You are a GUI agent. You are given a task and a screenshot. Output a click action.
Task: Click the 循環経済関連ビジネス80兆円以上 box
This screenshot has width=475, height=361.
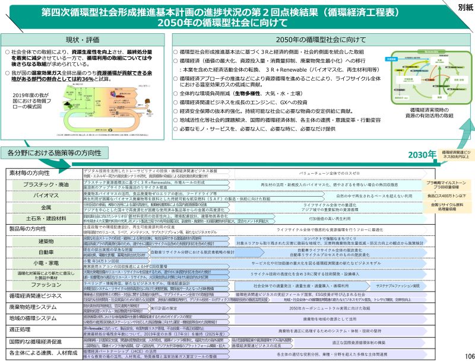pos(456,155)
